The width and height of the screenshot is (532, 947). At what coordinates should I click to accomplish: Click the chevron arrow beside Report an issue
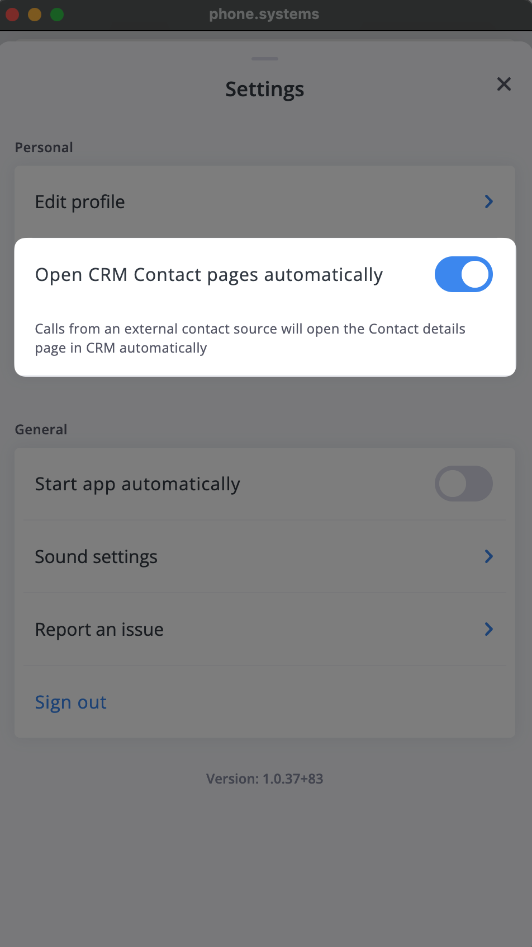pos(489,629)
